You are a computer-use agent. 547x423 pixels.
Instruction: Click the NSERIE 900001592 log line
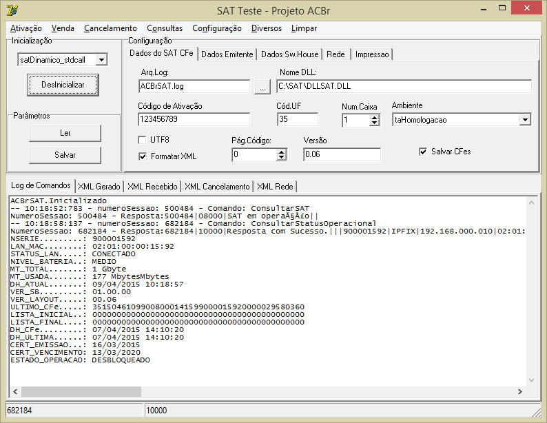pyautogui.click(x=73, y=239)
